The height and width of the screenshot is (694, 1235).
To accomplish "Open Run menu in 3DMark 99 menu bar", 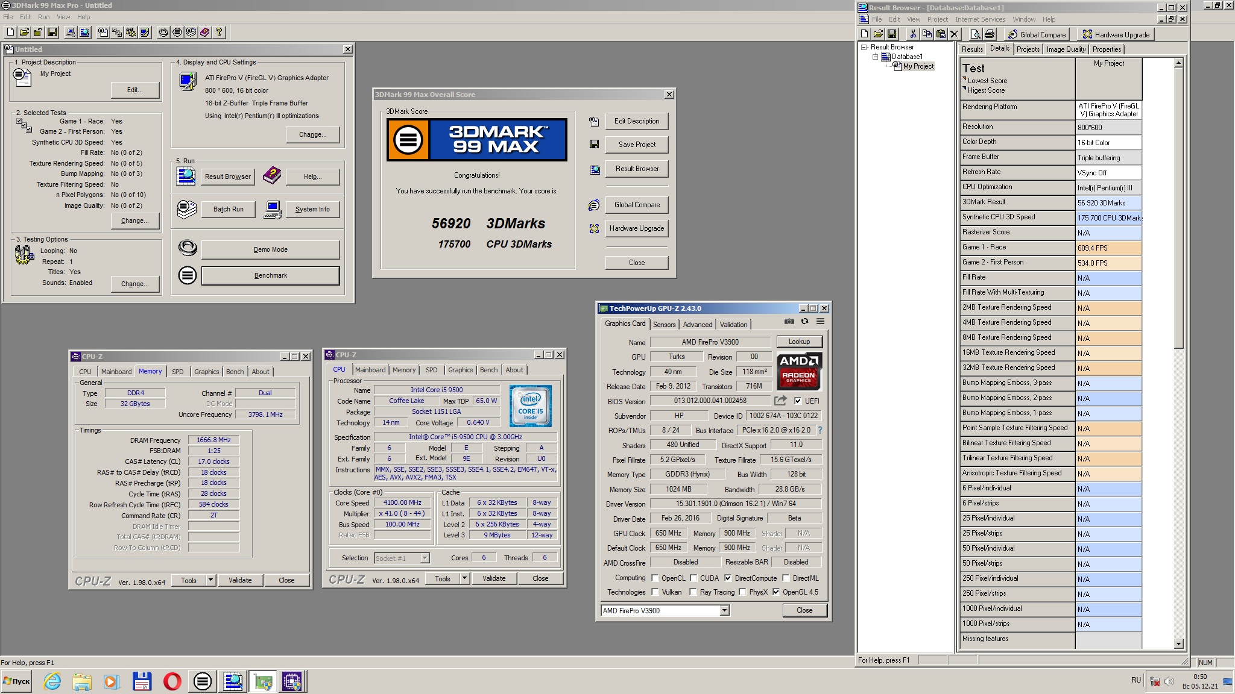I will (x=44, y=17).
